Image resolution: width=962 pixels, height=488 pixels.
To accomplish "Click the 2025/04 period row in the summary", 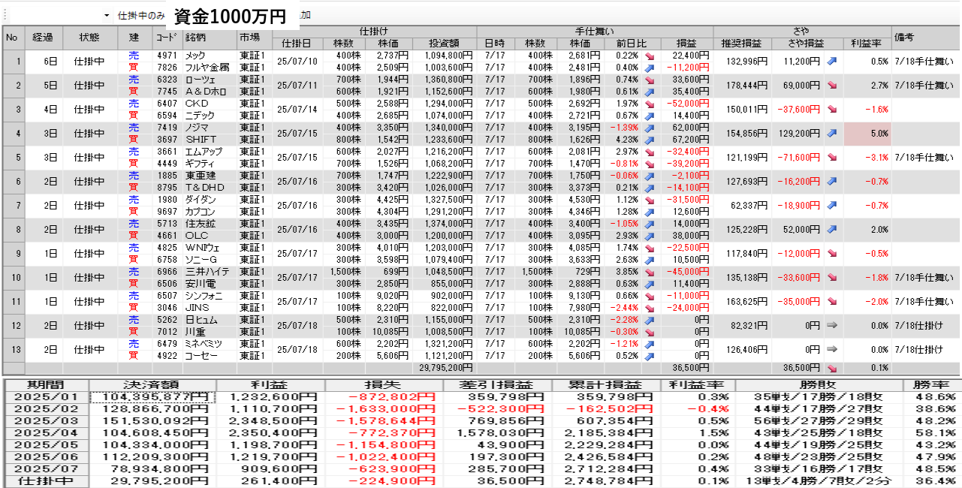I will coord(47,434).
